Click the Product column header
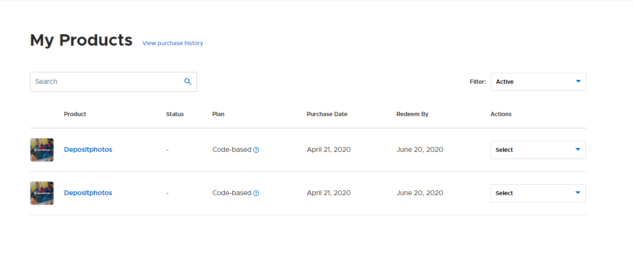The image size is (633, 277). coord(75,114)
